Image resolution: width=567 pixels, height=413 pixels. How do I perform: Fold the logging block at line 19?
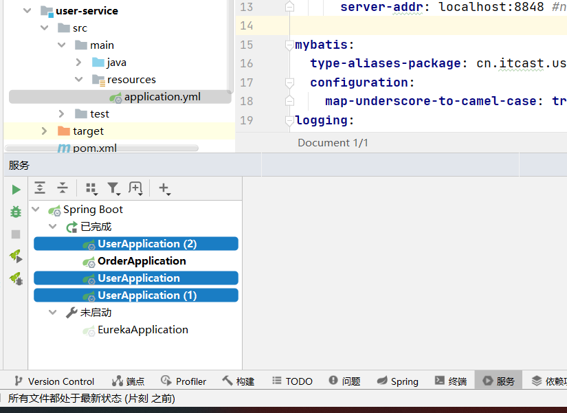tap(289, 120)
